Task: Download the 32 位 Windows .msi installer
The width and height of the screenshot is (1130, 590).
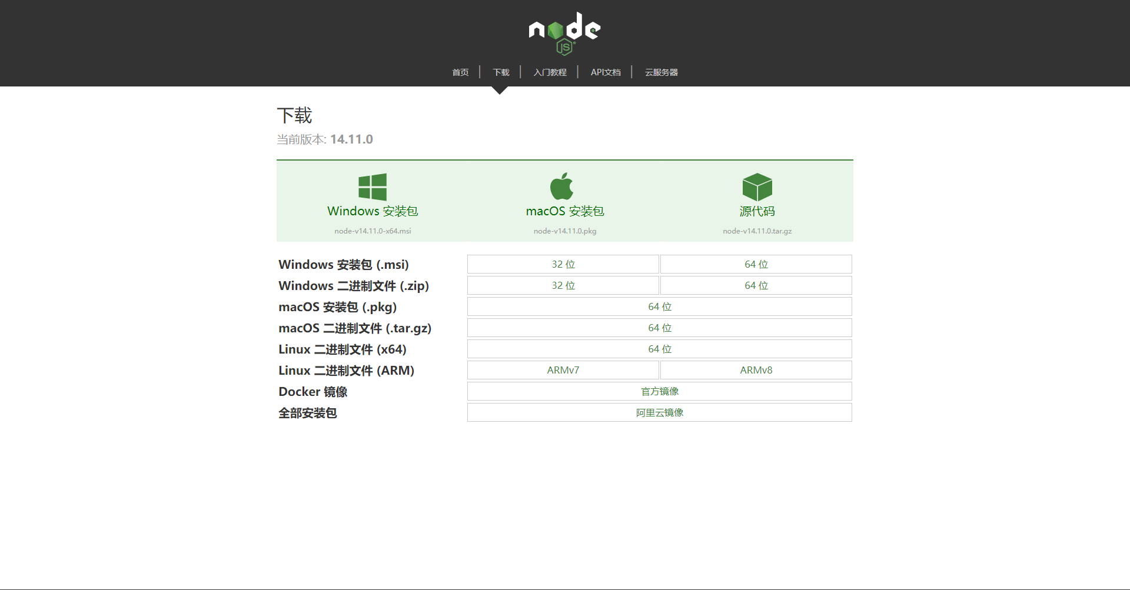Action: pyautogui.click(x=563, y=264)
